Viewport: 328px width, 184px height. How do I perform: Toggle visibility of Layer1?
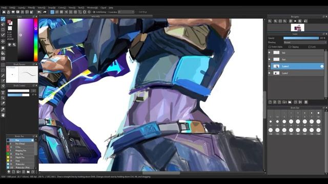click(x=270, y=66)
